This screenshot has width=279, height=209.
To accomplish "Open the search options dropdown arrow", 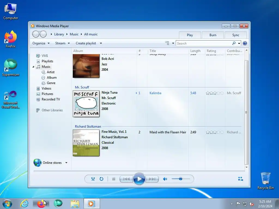I will pyautogui.click(x=239, y=43).
